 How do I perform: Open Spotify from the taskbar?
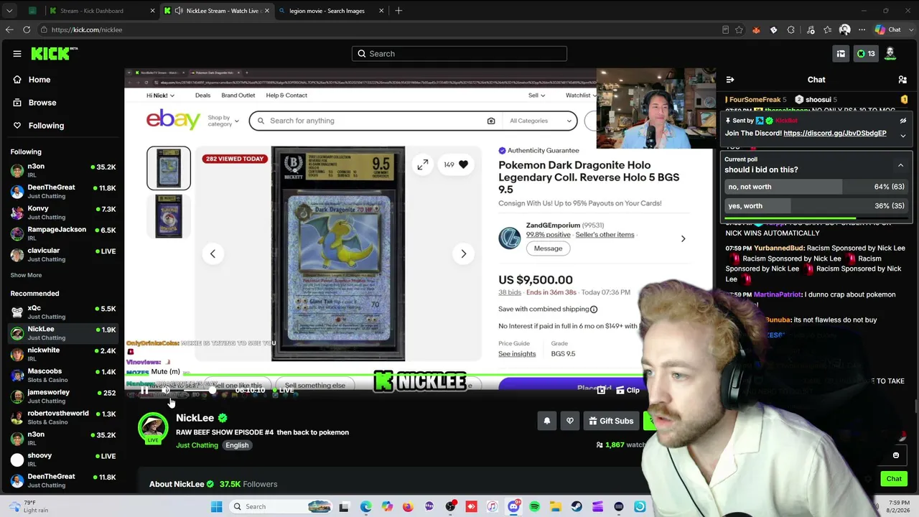pos(534,507)
